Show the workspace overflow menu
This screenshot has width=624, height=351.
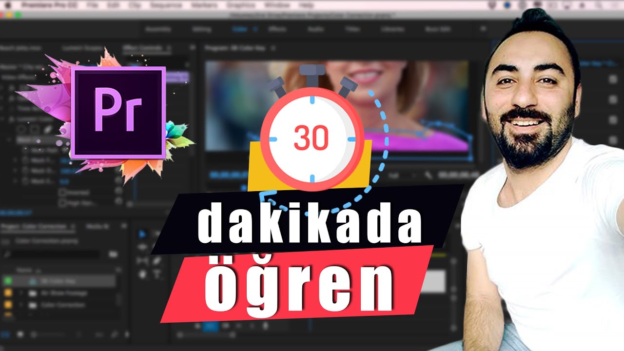pyautogui.click(x=484, y=29)
